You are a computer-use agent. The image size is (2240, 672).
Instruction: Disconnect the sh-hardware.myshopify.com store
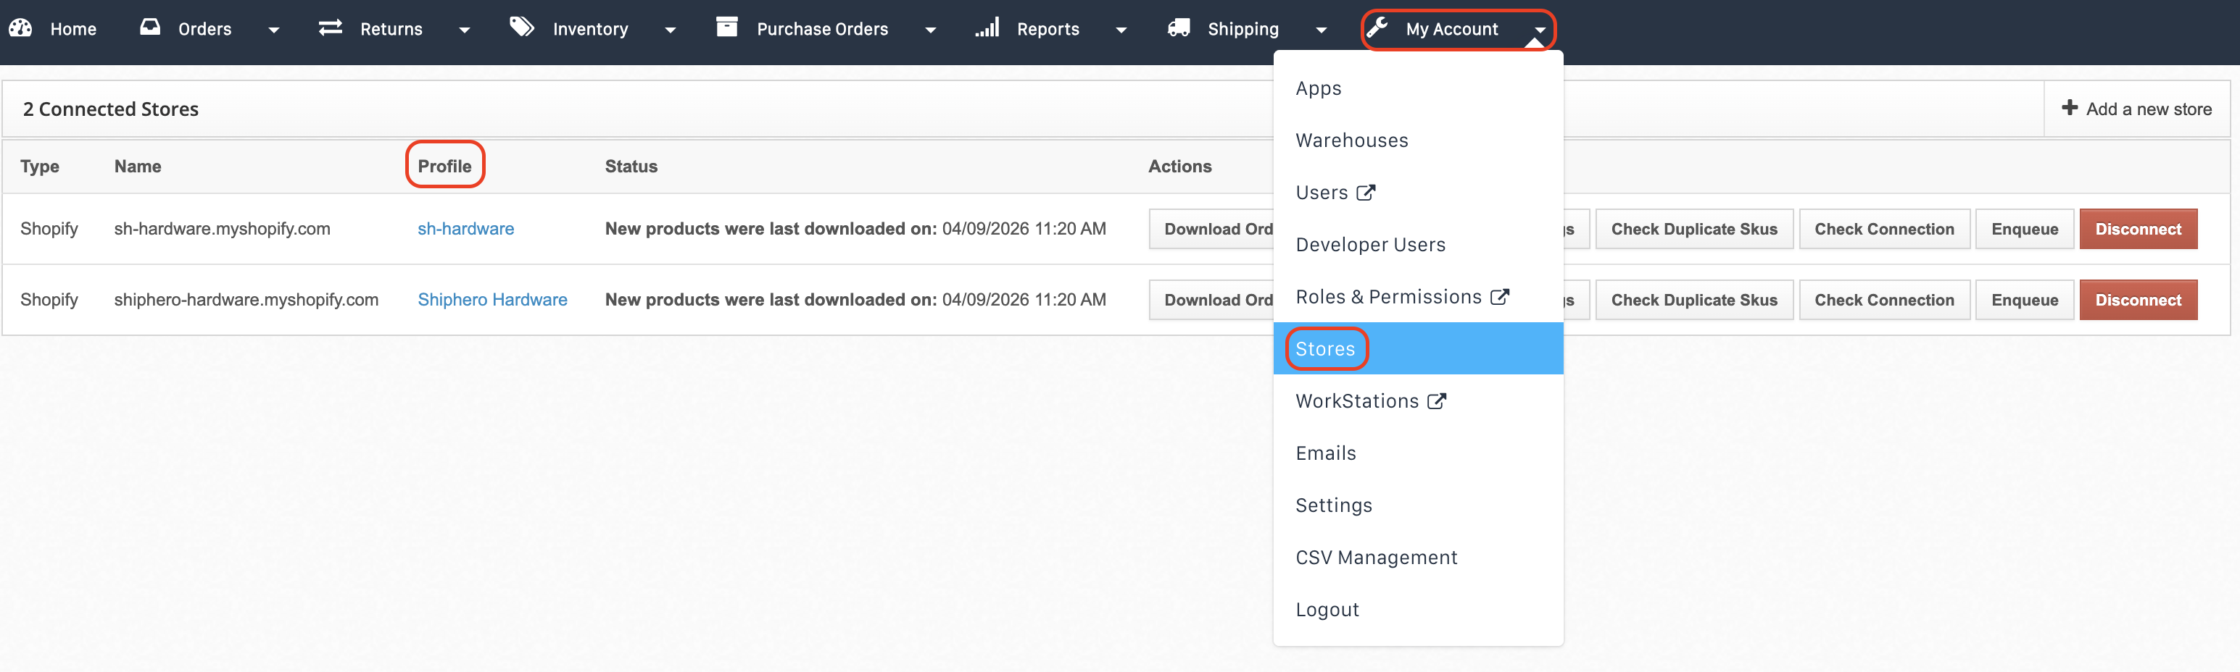[2137, 230]
